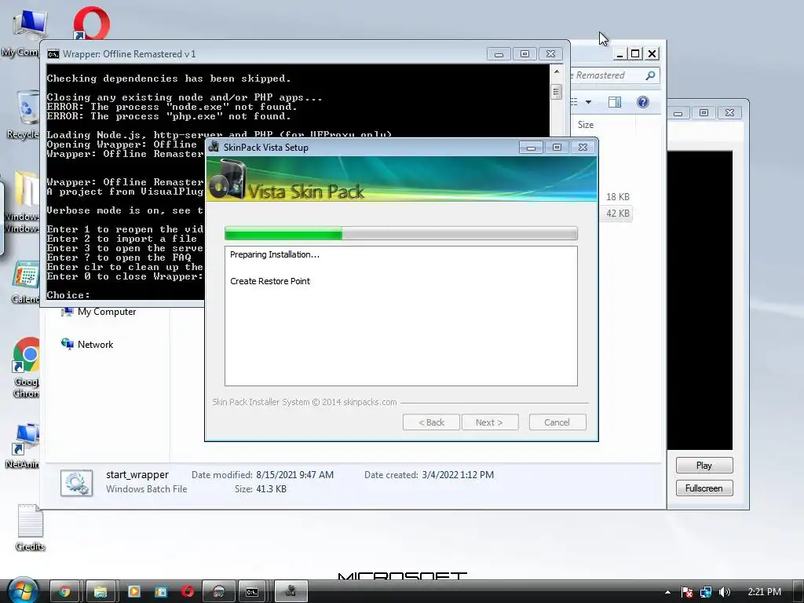
Task: Click 'Preparing Installation...' text
Action: click(x=274, y=254)
